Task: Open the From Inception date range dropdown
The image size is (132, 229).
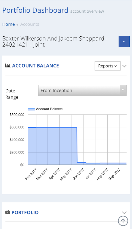Action: [x=82, y=90]
